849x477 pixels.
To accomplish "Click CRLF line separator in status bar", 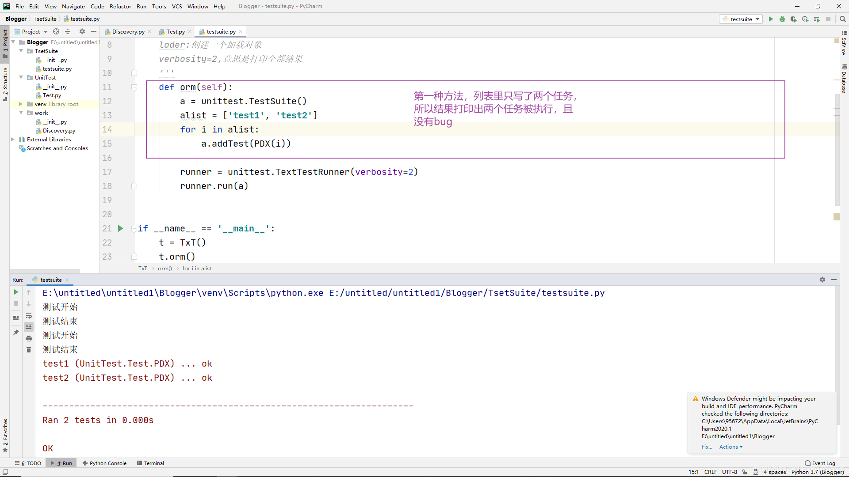I will (x=711, y=472).
